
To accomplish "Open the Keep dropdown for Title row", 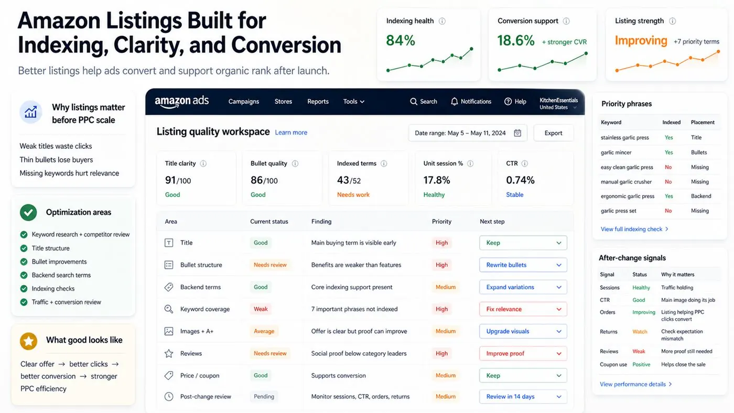I will pos(523,243).
